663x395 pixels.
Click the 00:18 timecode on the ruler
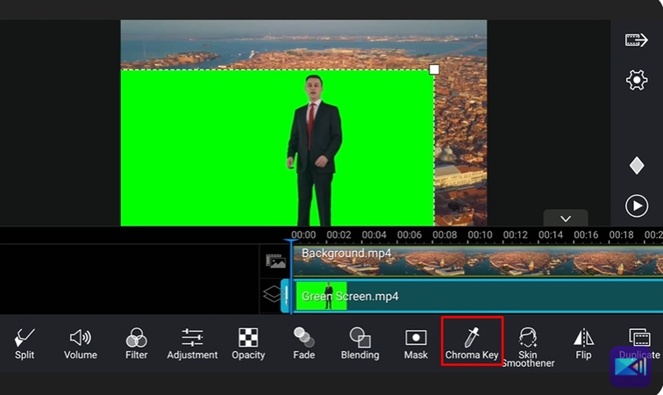[x=621, y=234]
